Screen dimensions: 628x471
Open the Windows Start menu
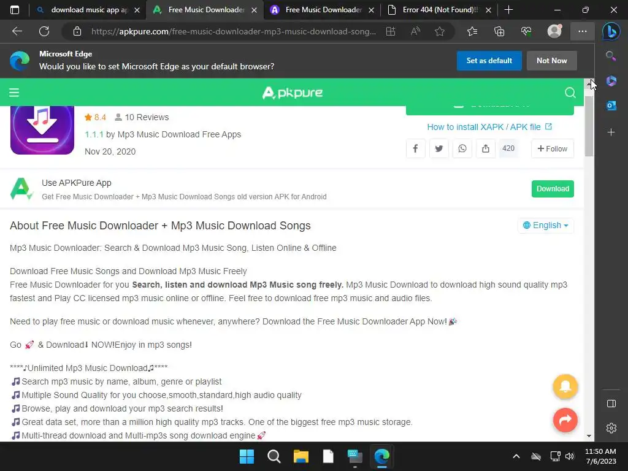click(x=247, y=456)
